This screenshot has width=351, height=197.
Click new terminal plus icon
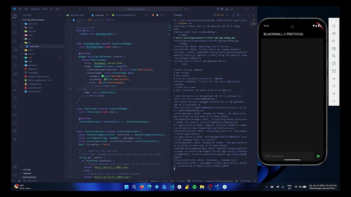pyautogui.click(x=227, y=15)
